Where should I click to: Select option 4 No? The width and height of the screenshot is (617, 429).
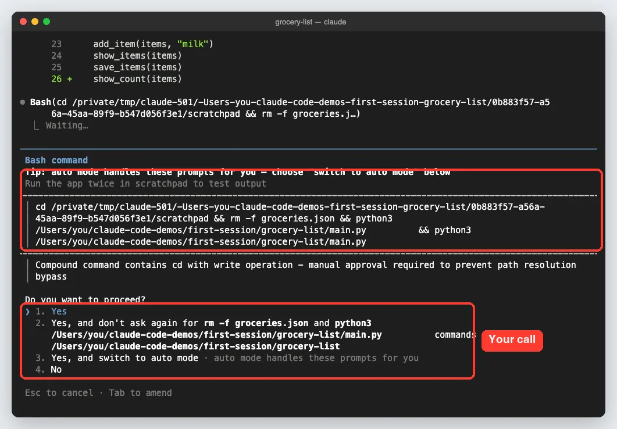[48, 370]
